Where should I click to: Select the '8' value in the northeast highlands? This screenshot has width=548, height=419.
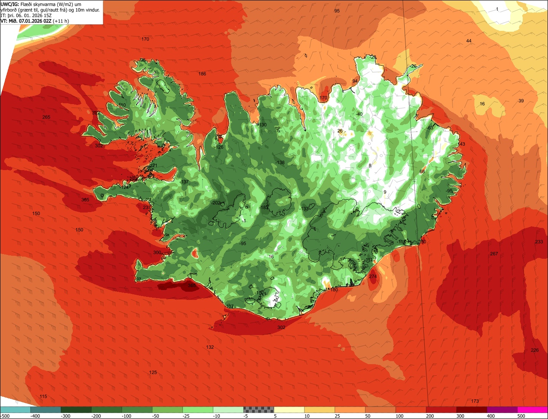click(x=370, y=165)
